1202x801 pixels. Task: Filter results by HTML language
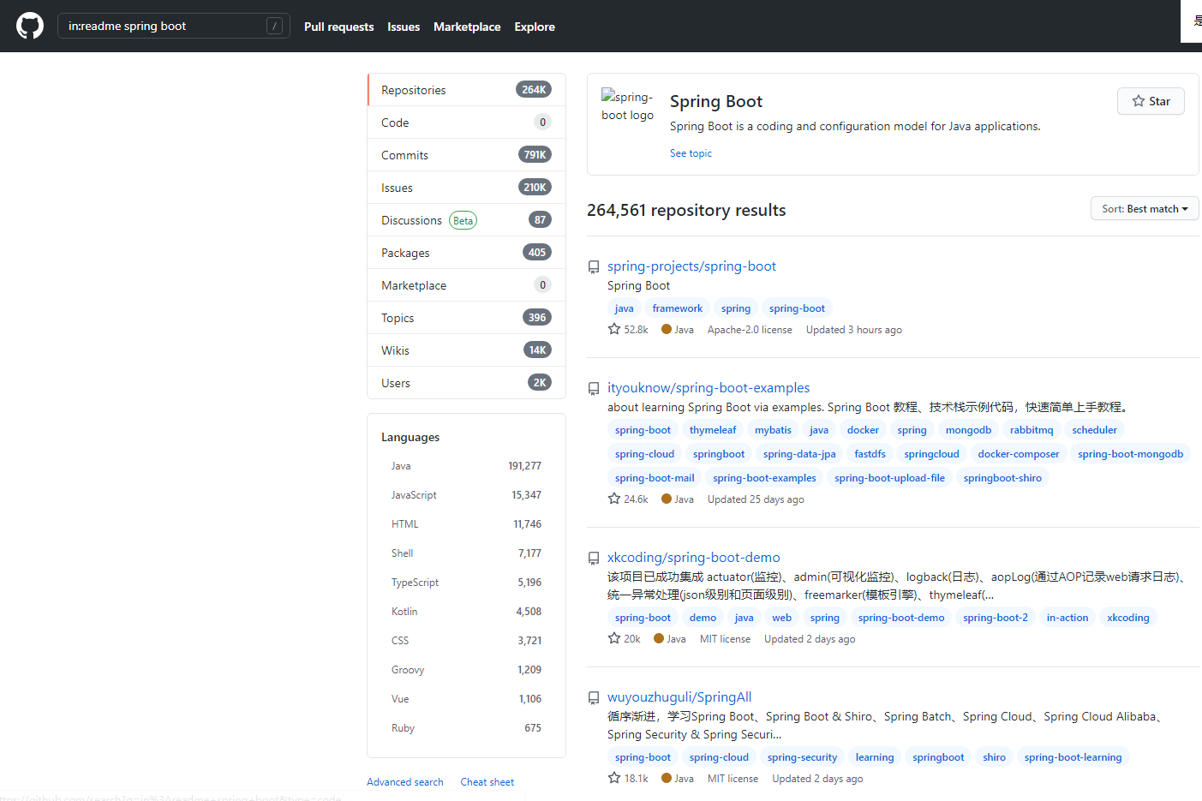tap(466, 524)
